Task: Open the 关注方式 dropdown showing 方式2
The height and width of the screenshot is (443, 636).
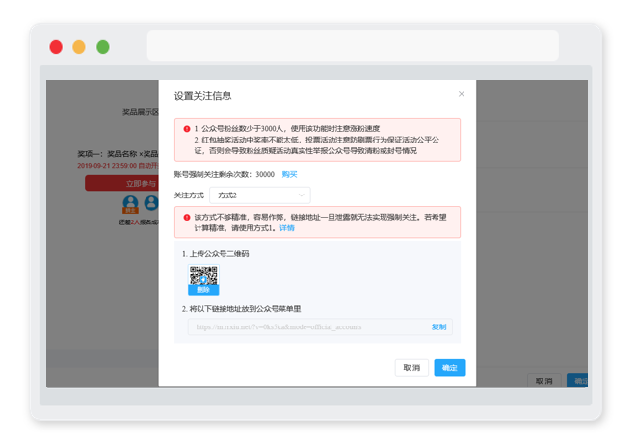Action: point(260,195)
